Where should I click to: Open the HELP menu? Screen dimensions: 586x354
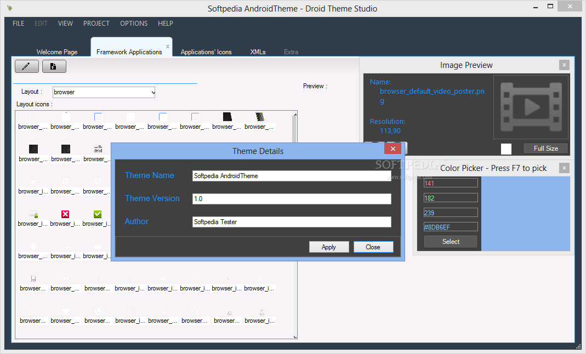(165, 23)
